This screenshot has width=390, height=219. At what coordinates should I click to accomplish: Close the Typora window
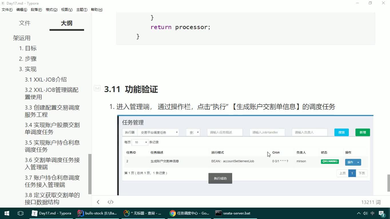[383, 3]
